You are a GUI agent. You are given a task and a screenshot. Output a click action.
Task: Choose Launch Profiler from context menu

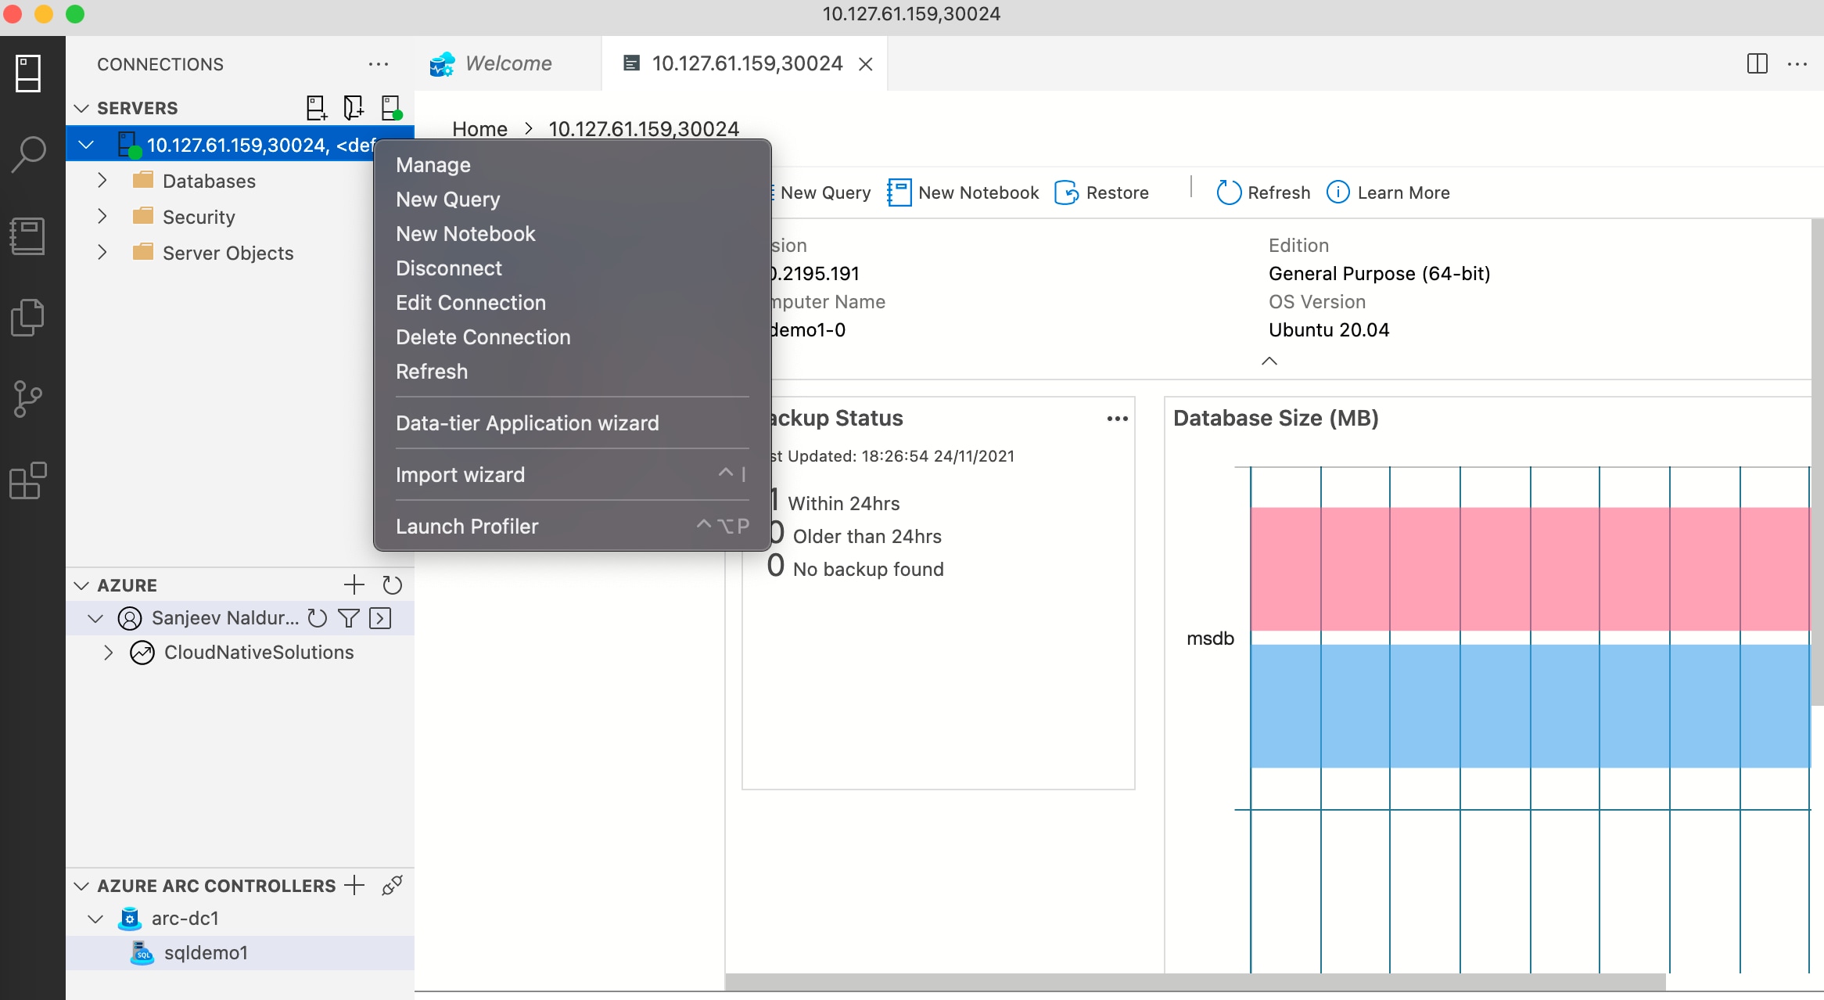[573, 527]
